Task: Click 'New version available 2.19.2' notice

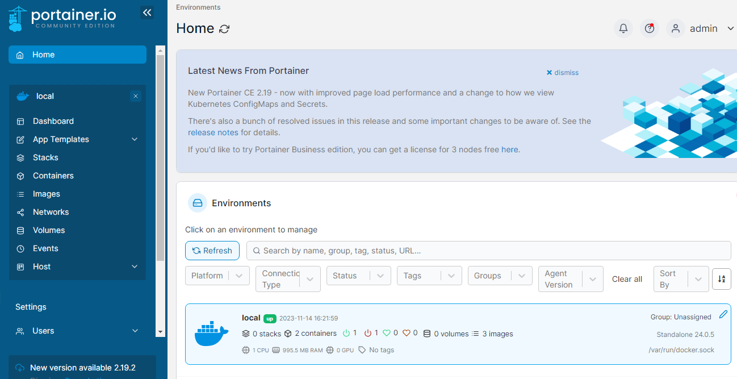Action: pos(83,368)
